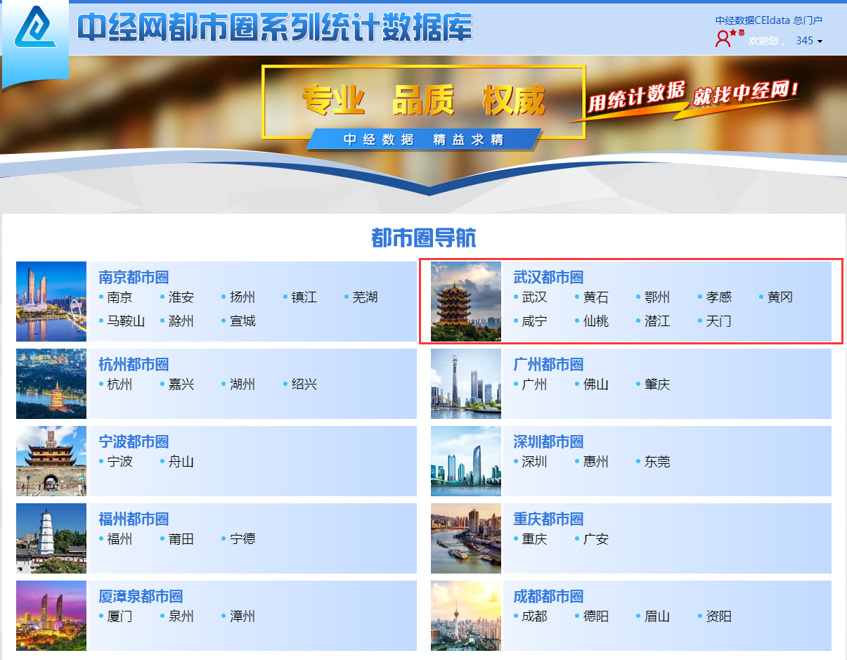Select the city 南京

pyautogui.click(x=120, y=297)
